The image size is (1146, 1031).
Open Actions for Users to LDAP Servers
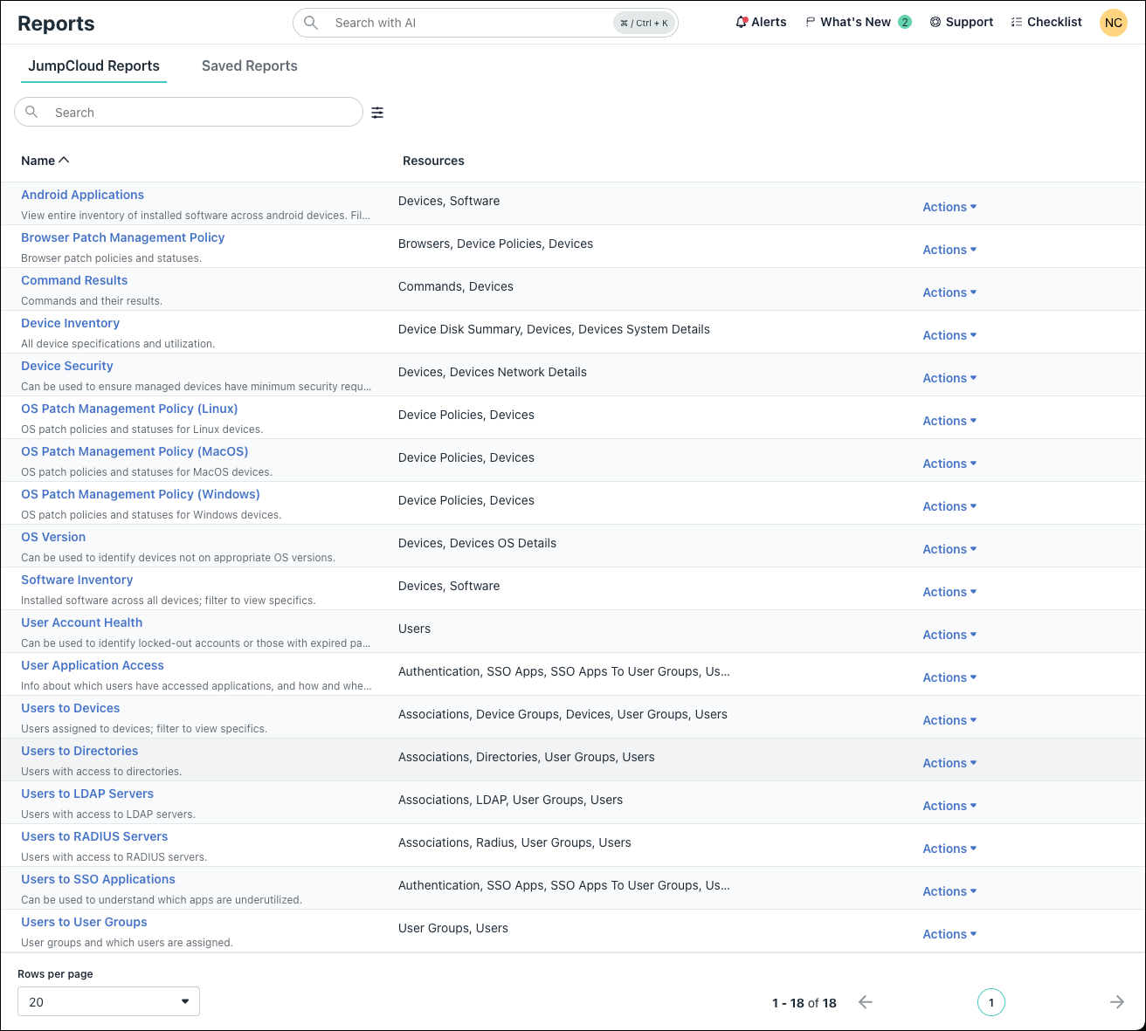[x=949, y=806]
